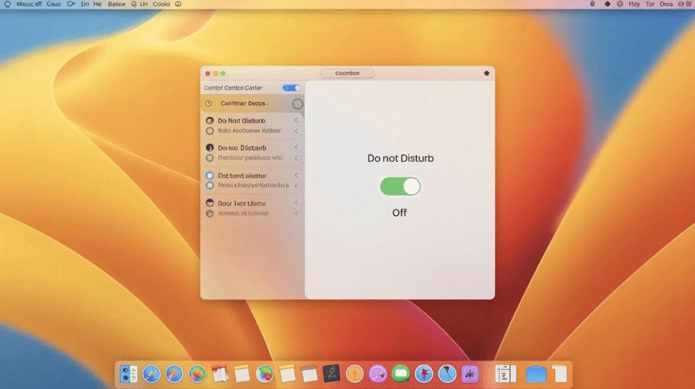
Task: Open the blue folder in the dock
Action: 536,373
